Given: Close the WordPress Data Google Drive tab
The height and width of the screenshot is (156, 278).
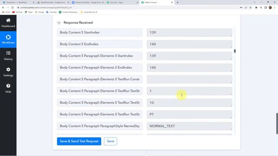Looking at the screenshot, I should pyautogui.click(x=68, y=3).
